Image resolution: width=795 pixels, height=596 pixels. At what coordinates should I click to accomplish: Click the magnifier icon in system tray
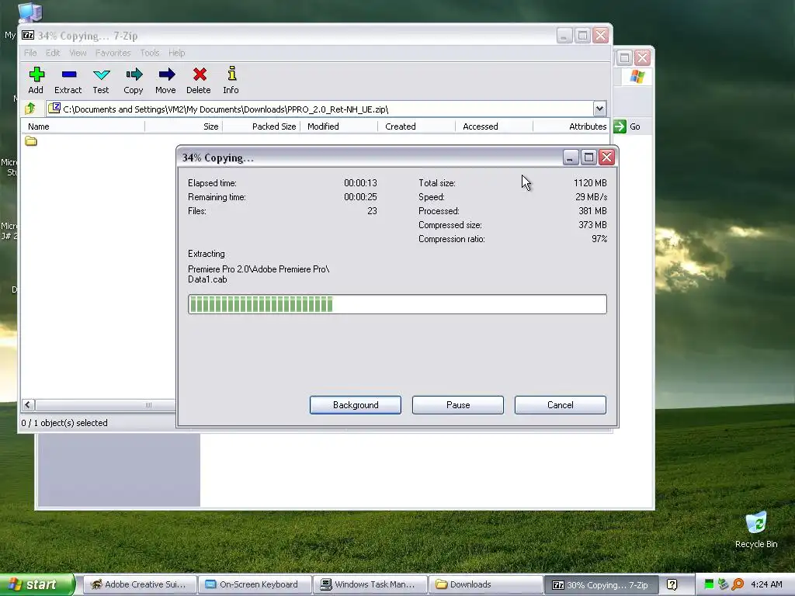[738, 584]
